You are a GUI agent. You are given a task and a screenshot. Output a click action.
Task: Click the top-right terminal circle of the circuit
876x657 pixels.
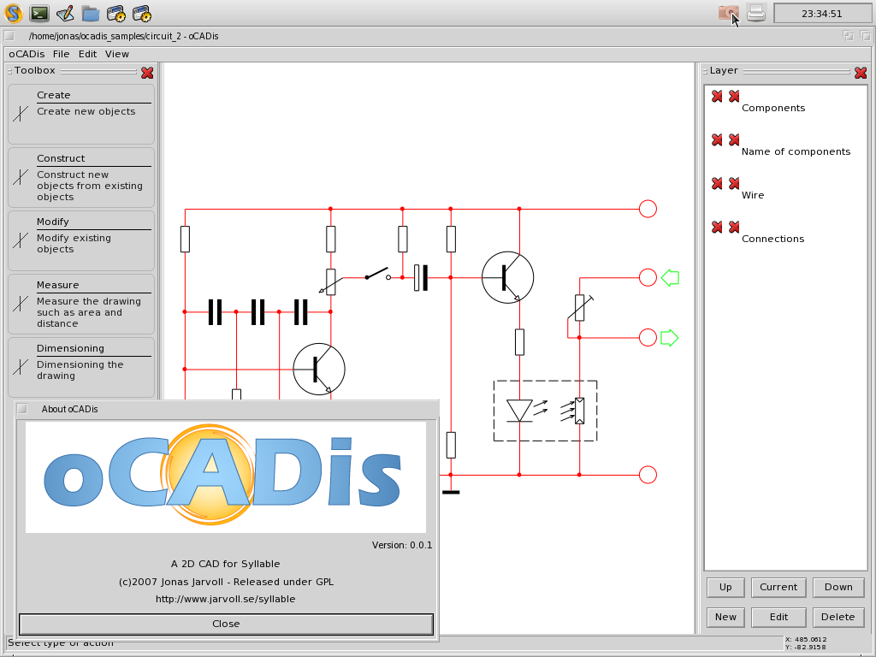pos(648,209)
